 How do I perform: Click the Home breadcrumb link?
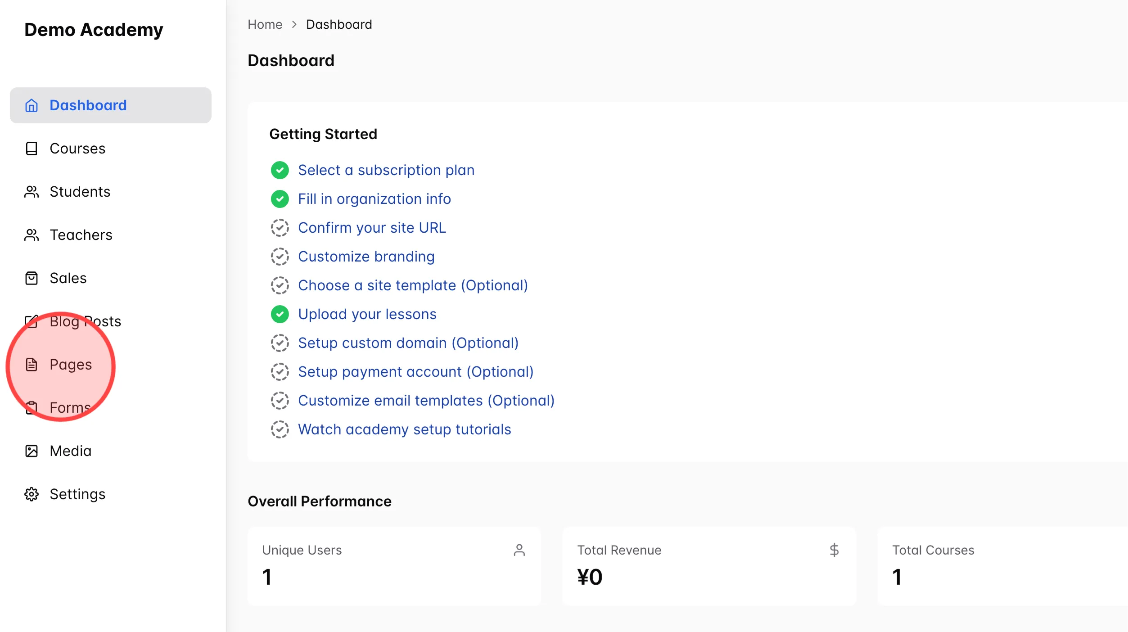[265, 24]
